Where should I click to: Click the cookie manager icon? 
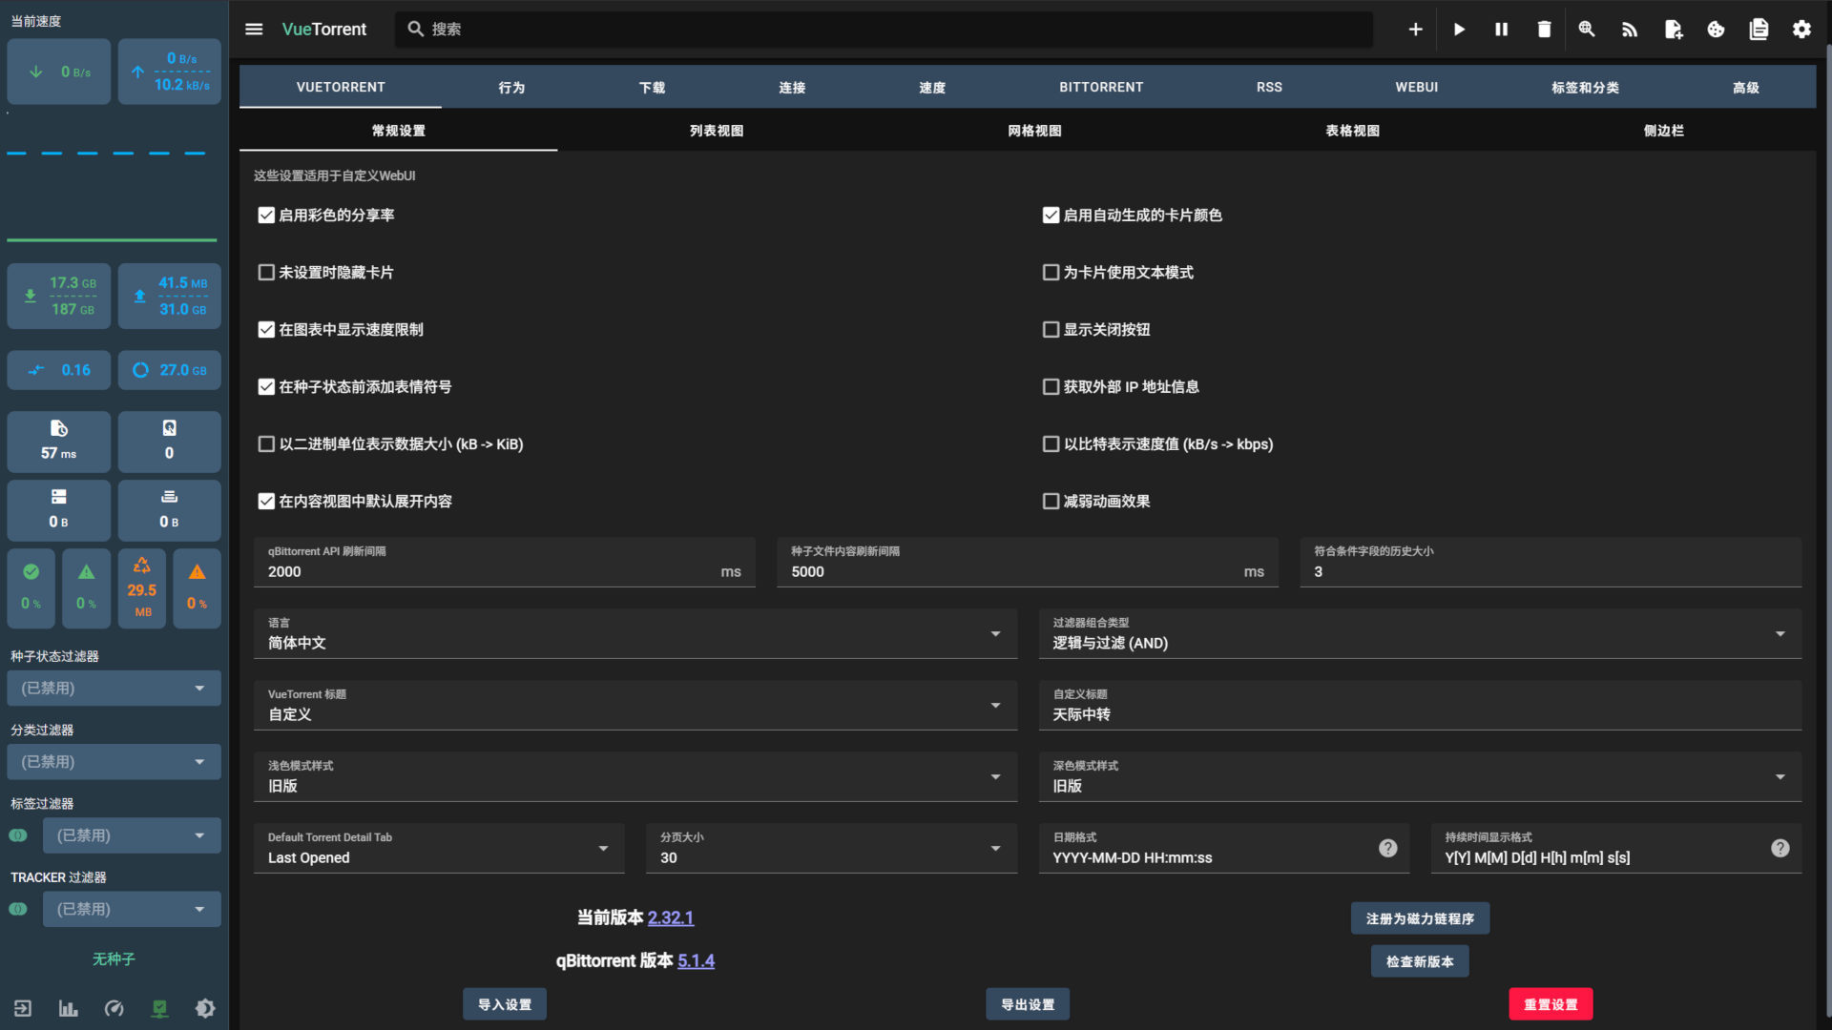pos(1716,30)
